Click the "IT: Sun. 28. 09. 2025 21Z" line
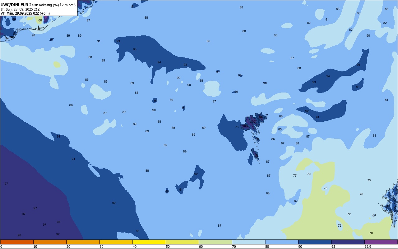Image resolution: width=398 pixels, height=249 pixels. [20, 9]
